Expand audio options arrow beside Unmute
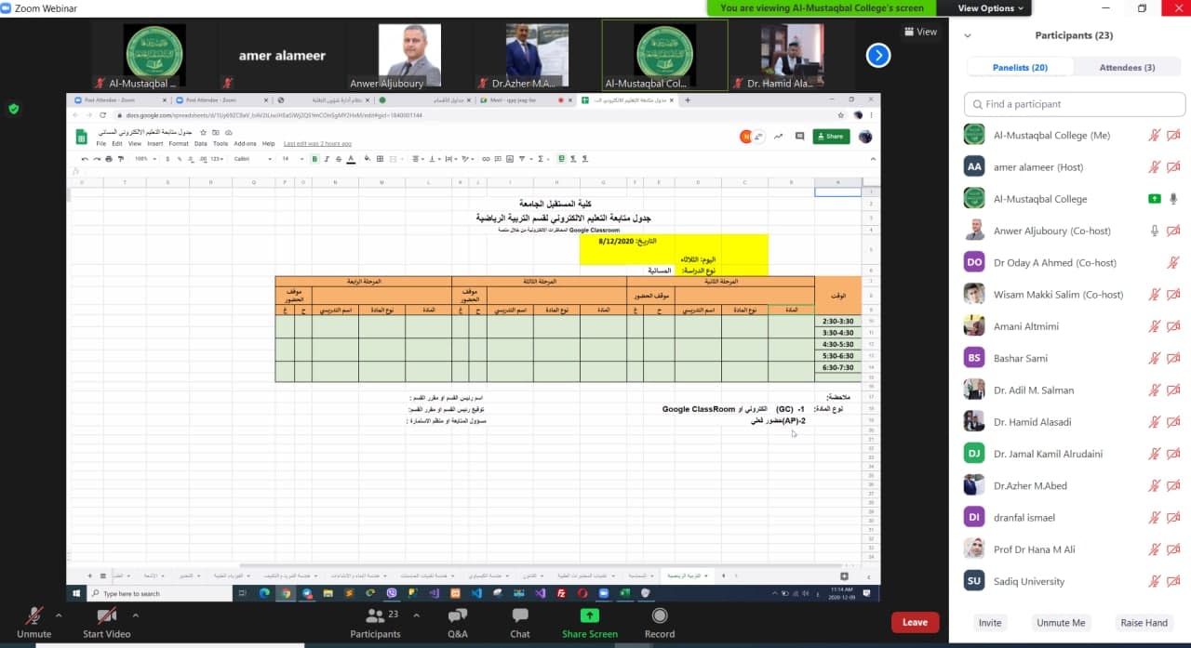The width and height of the screenshot is (1191, 648). (58, 615)
